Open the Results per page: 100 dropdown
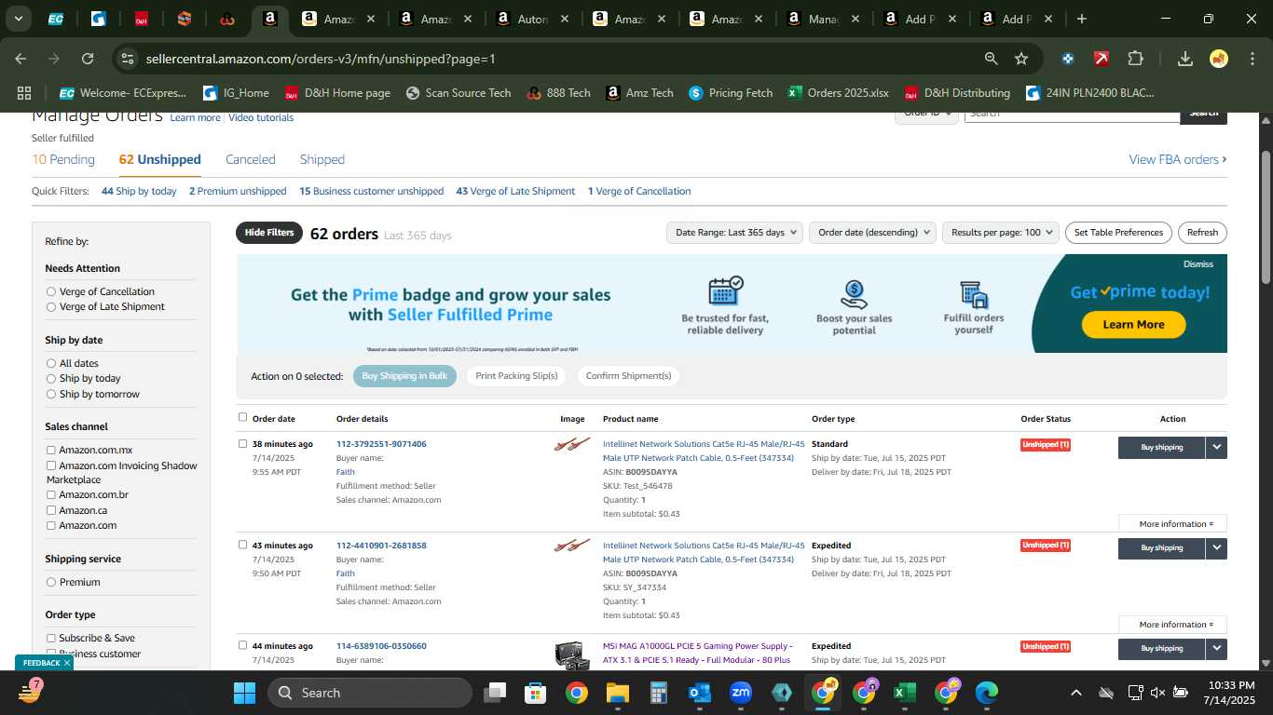1273x715 pixels. [1001, 233]
